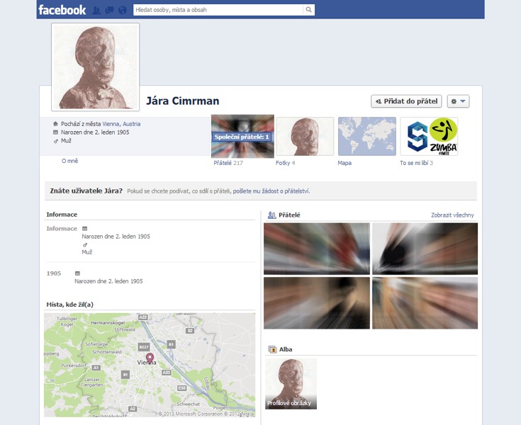This screenshot has width=521, height=425.
Task: Click the 'Alba' section heading
Action: [286, 349]
